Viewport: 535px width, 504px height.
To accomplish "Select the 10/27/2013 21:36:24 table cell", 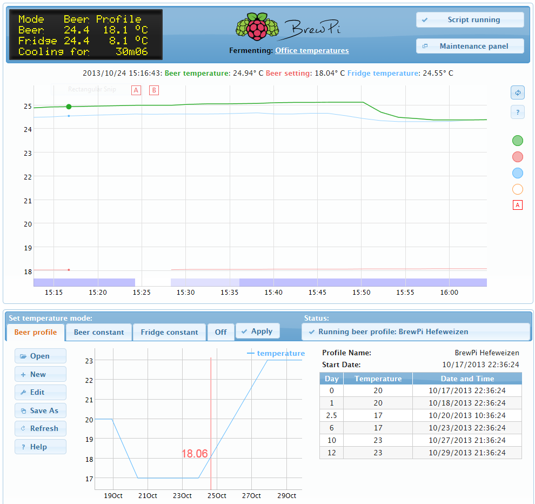I will 467,441.
